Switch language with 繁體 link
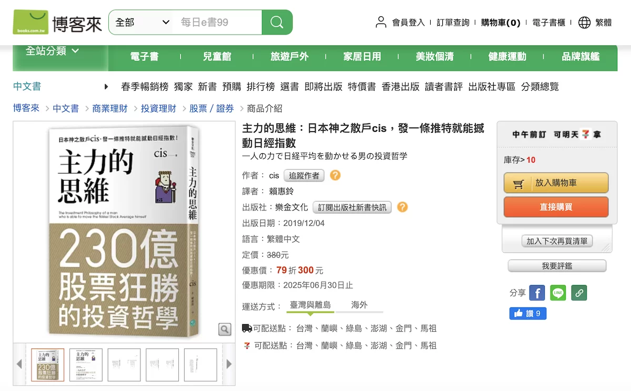631x391 pixels. (604, 23)
